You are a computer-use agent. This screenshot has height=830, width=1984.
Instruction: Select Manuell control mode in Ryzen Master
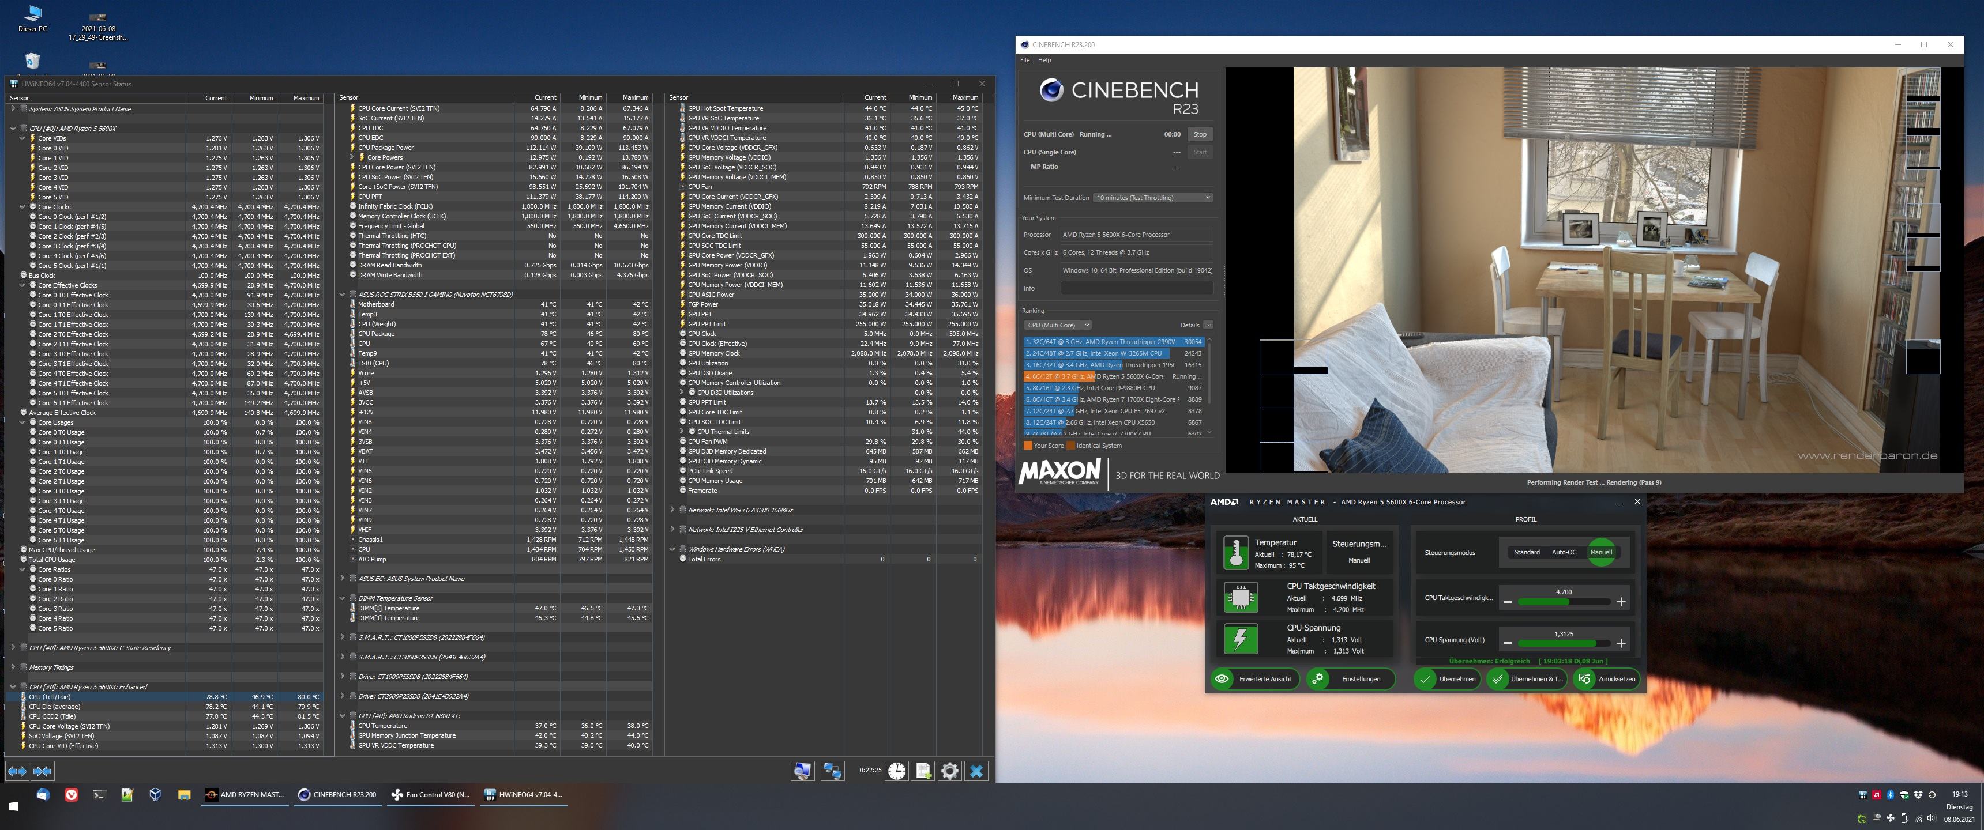(1601, 552)
